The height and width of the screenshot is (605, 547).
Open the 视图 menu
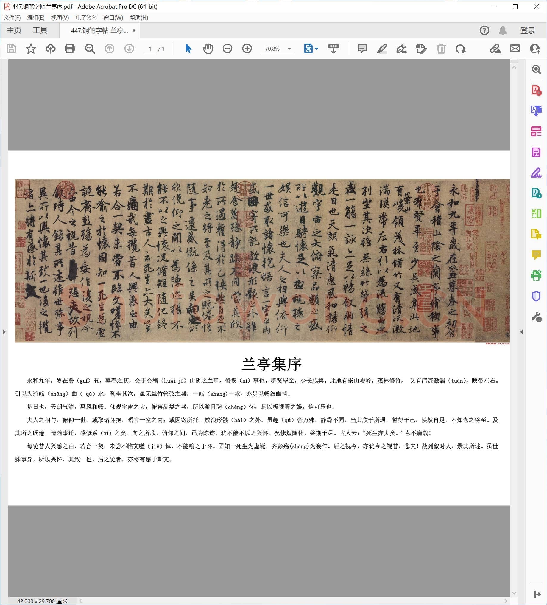coord(59,18)
